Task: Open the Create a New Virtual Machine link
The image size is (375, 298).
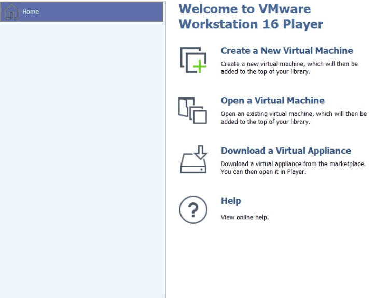Action: [287, 51]
